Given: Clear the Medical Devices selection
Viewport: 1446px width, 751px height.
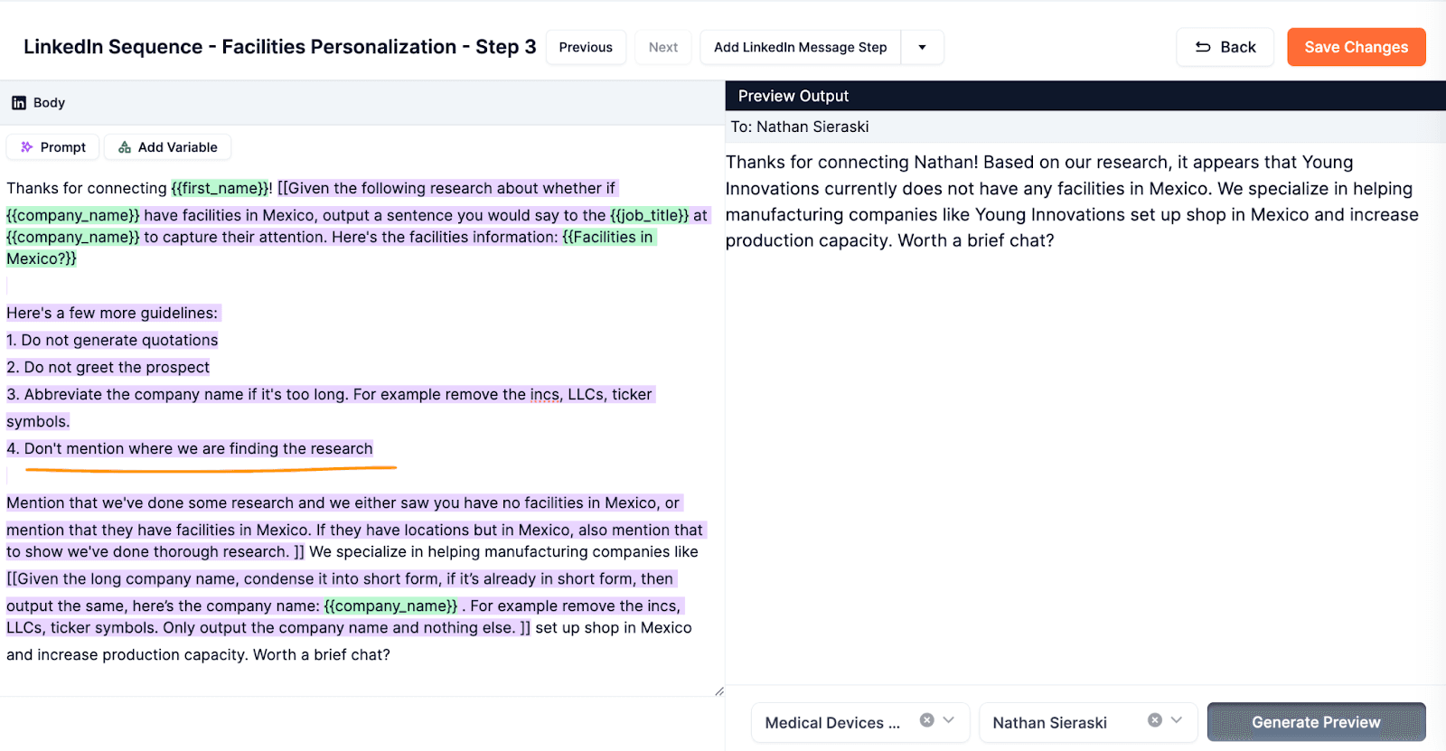Looking at the screenshot, I should [926, 720].
